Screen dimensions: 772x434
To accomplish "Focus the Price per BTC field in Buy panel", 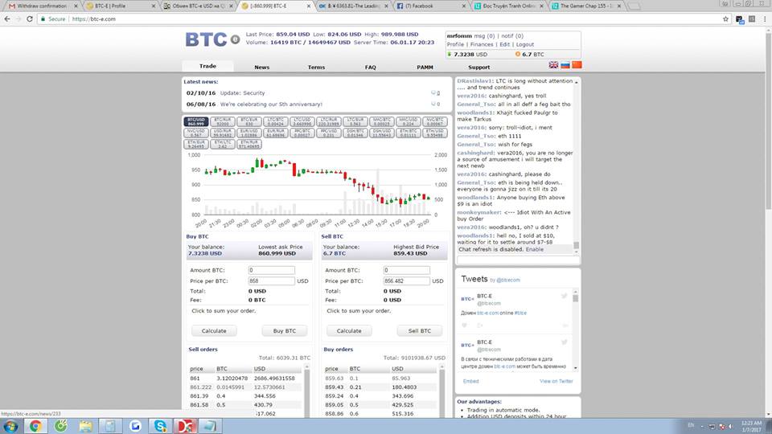I will 271,281.
